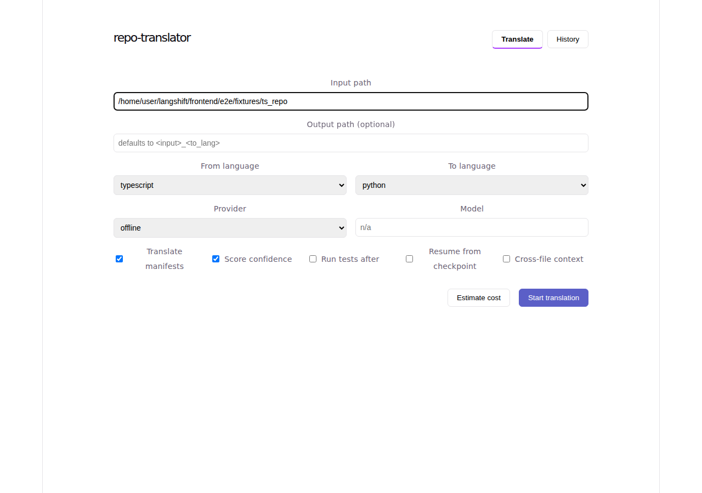Disable Score confidence checkbox
Viewport: 702px width, 493px height.
216,259
